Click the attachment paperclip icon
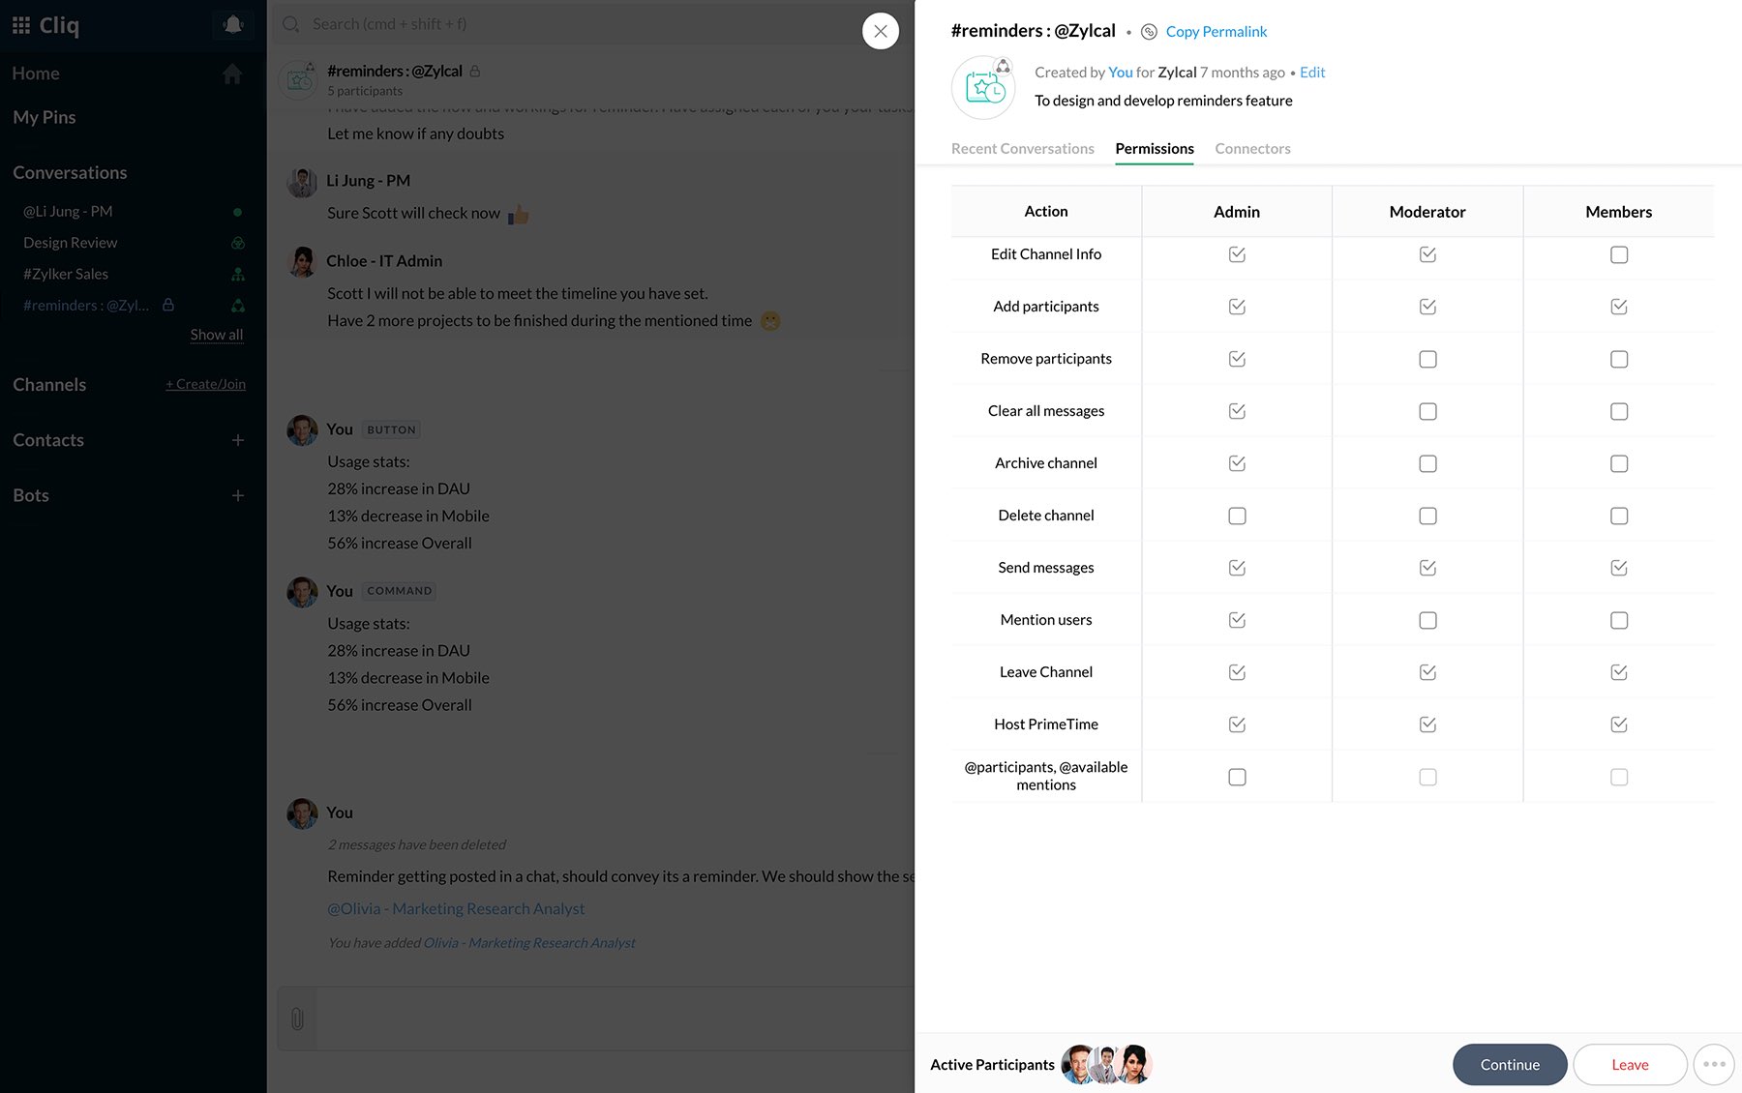The width and height of the screenshot is (1742, 1093). point(297,1019)
